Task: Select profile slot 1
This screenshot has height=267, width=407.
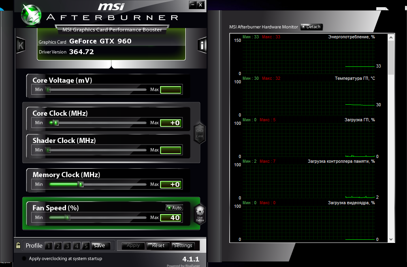Action: (x=49, y=246)
